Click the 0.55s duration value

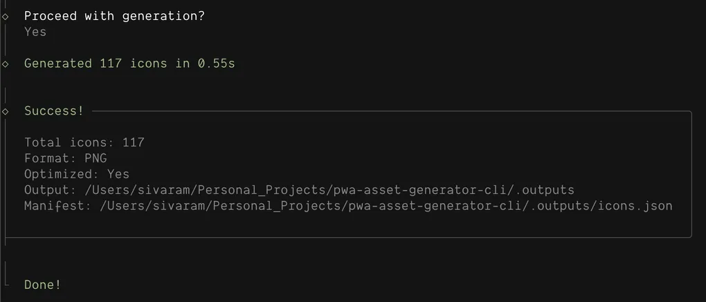(x=216, y=64)
